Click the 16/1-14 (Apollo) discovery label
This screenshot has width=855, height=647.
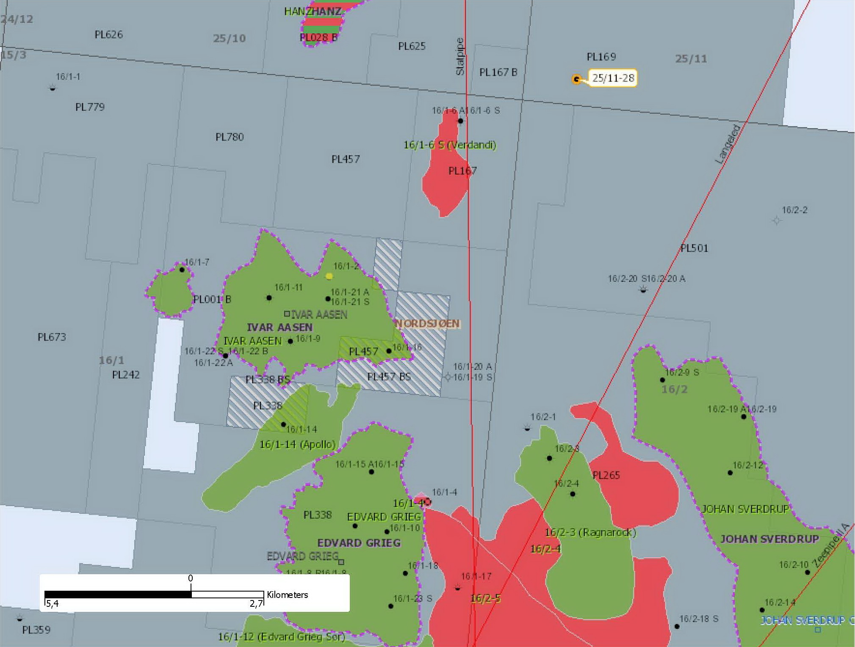tap(297, 445)
